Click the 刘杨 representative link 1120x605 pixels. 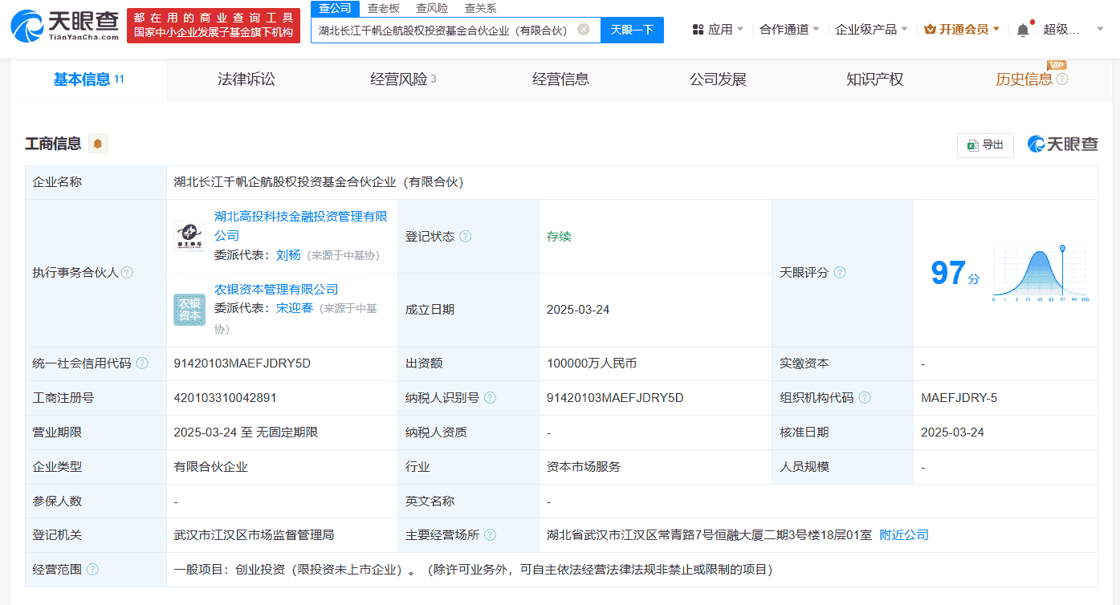pyautogui.click(x=288, y=254)
